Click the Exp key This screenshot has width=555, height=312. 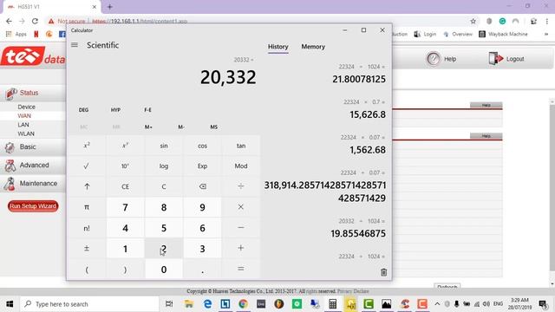pyautogui.click(x=202, y=166)
